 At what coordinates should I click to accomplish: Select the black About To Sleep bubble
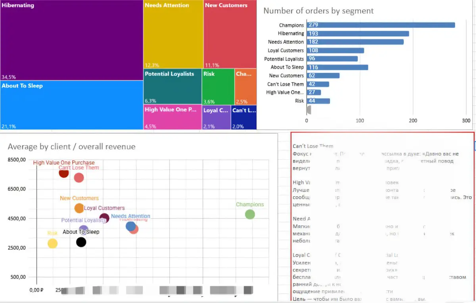coord(81,242)
